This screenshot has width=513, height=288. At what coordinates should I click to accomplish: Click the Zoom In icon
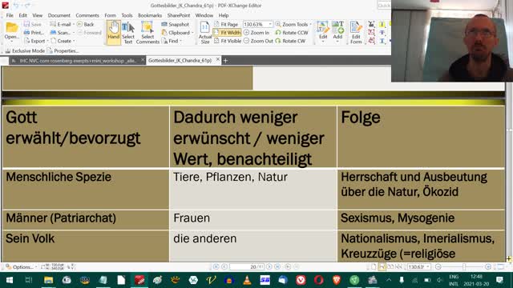(x=256, y=33)
